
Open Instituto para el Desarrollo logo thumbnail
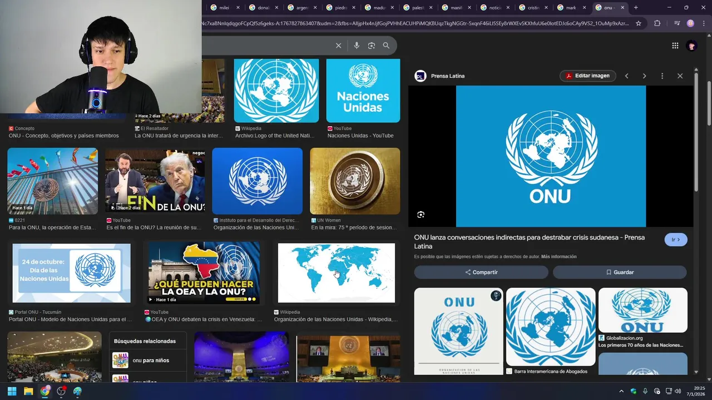[x=257, y=181]
